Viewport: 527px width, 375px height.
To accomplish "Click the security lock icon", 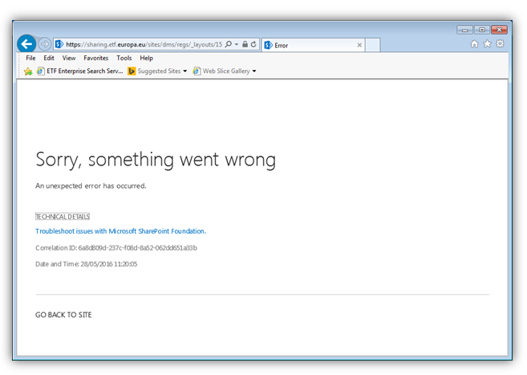I will [x=245, y=45].
